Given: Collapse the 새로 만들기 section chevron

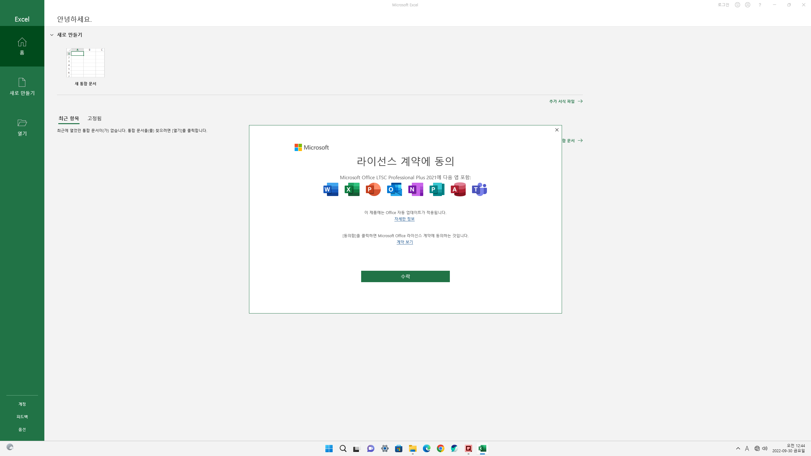Looking at the screenshot, I should [52, 35].
